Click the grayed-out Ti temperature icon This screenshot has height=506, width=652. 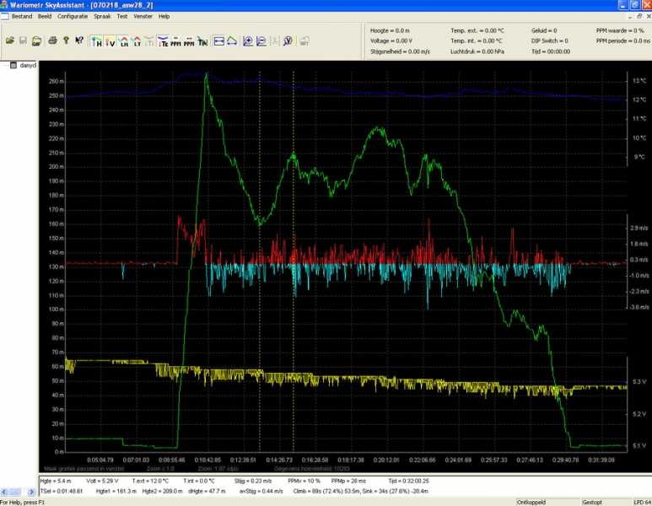(149, 41)
